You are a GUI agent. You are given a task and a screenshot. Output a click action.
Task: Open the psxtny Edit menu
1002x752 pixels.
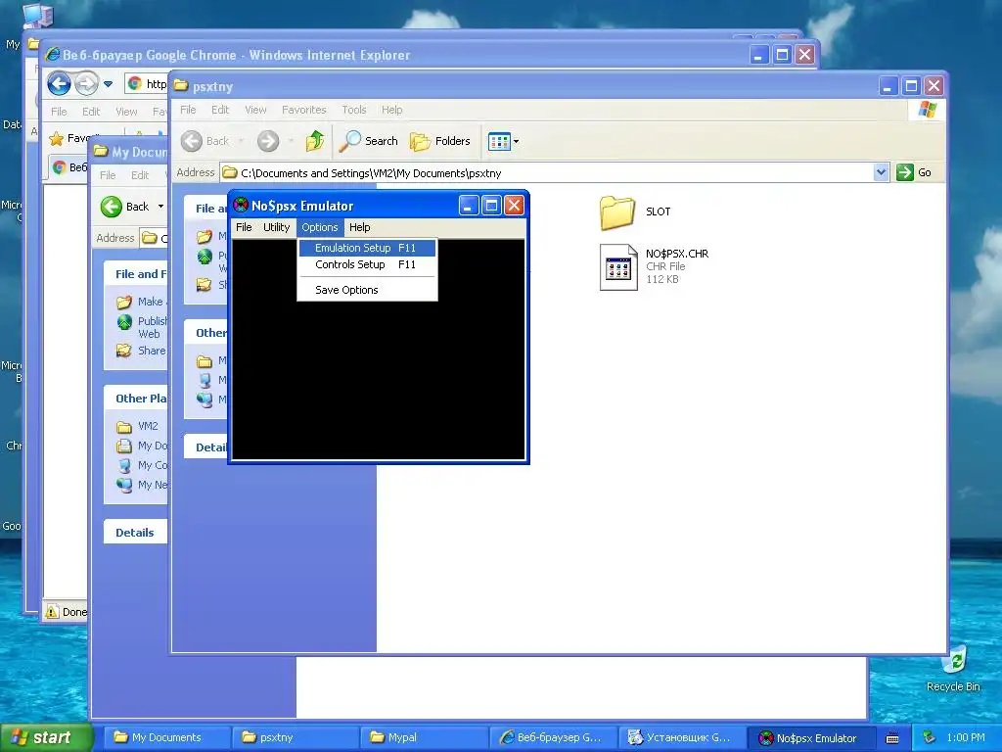click(x=220, y=110)
